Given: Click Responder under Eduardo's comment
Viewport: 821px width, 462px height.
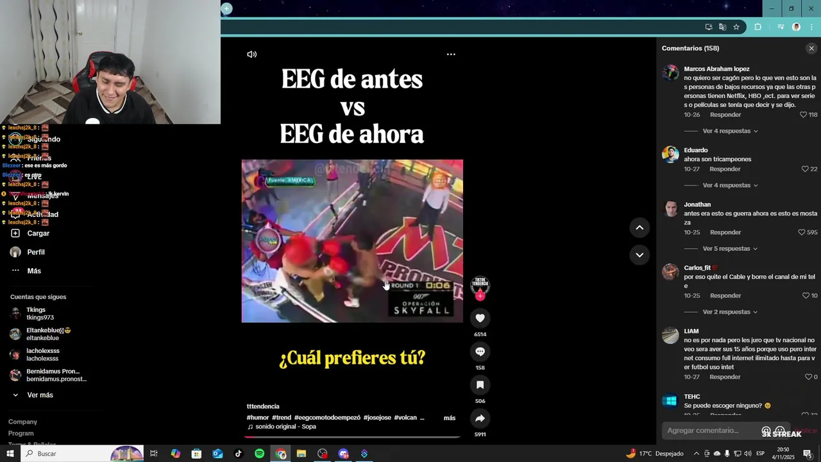Looking at the screenshot, I should [x=725, y=169].
